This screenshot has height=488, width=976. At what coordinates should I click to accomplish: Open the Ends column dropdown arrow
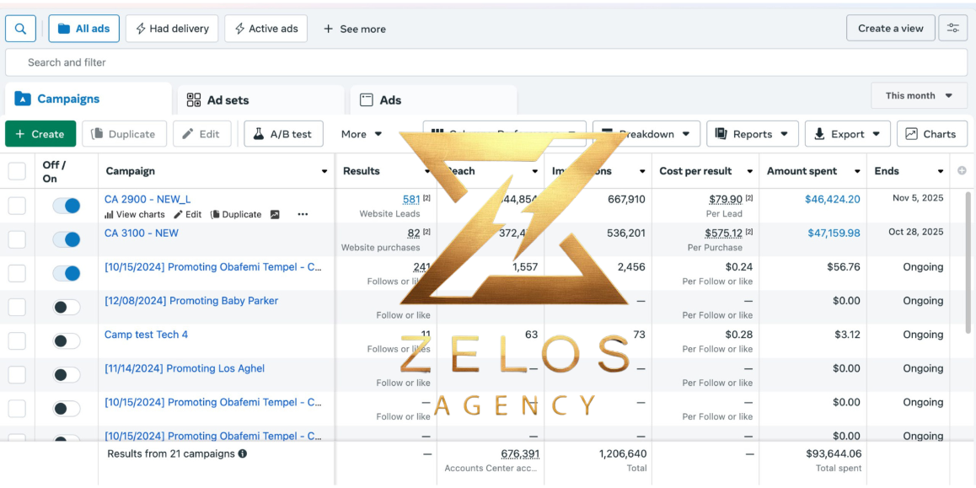point(941,171)
